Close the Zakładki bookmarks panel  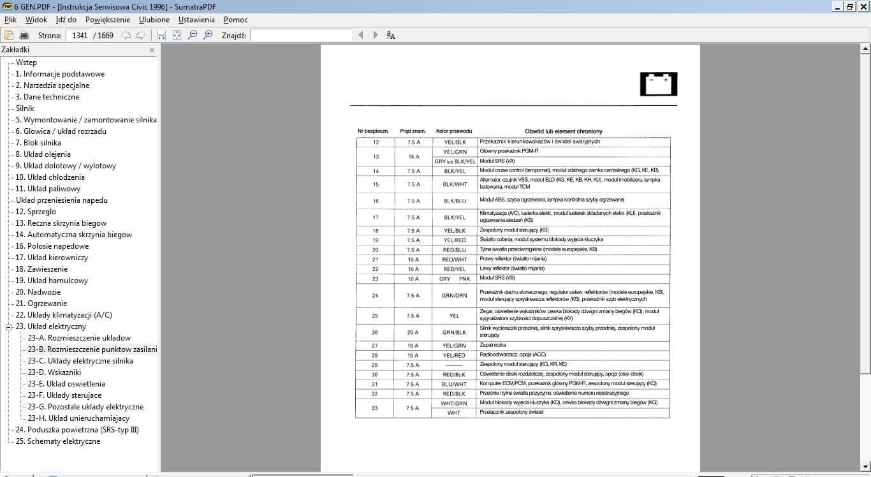tap(152, 50)
